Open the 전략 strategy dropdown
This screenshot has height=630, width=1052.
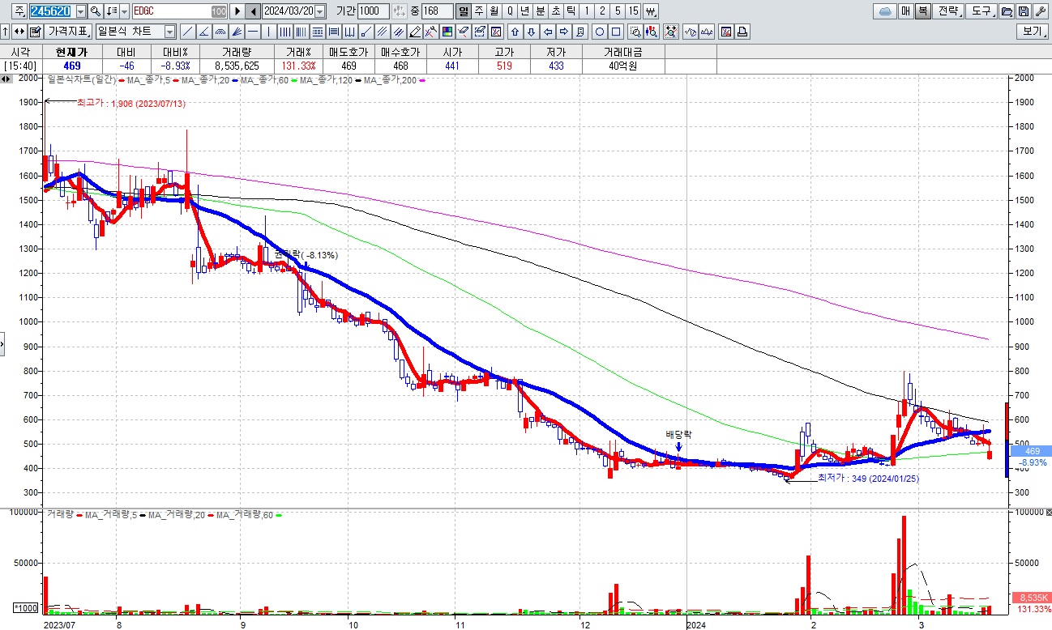948,11
